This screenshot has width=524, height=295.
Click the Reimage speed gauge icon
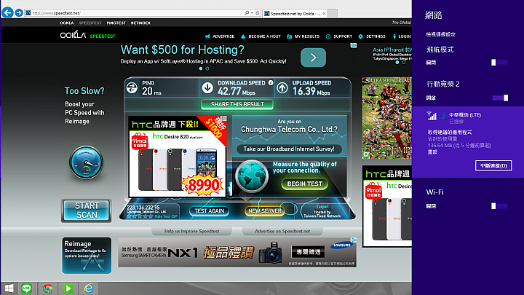(x=86, y=162)
